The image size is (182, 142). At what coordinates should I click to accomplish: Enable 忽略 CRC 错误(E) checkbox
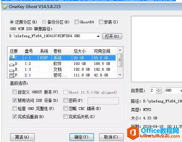pyautogui.click(x=65, y=109)
